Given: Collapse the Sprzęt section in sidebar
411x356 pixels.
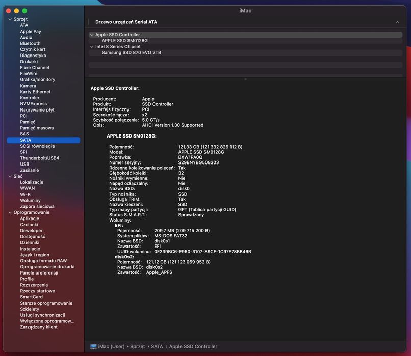Looking at the screenshot, I should [10, 19].
